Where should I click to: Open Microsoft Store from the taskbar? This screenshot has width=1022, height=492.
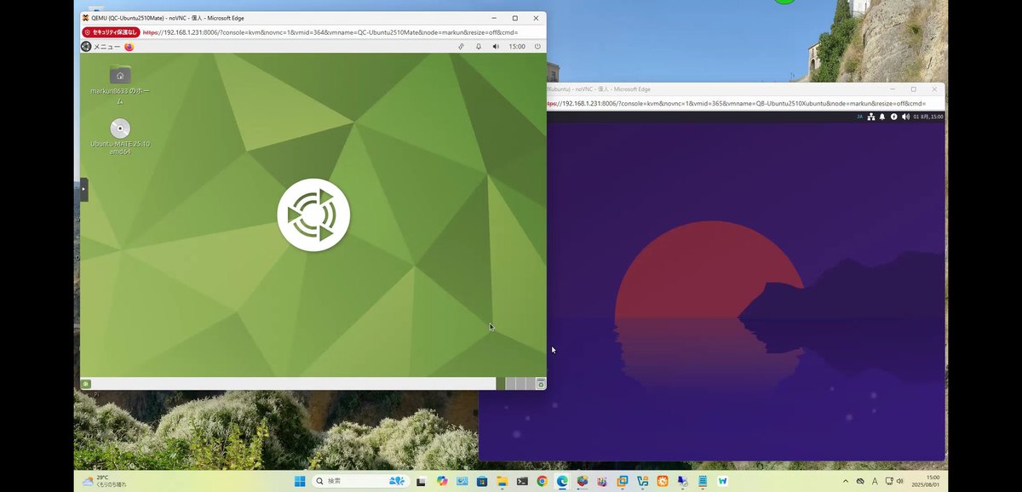[482, 481]
